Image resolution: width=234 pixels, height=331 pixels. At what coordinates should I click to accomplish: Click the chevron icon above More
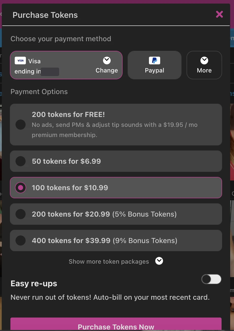tap(204, 61)
